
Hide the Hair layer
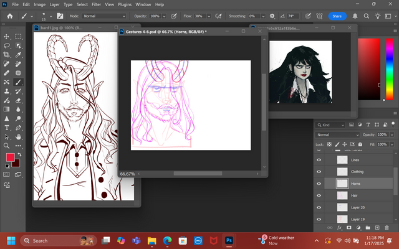[319, 195]
